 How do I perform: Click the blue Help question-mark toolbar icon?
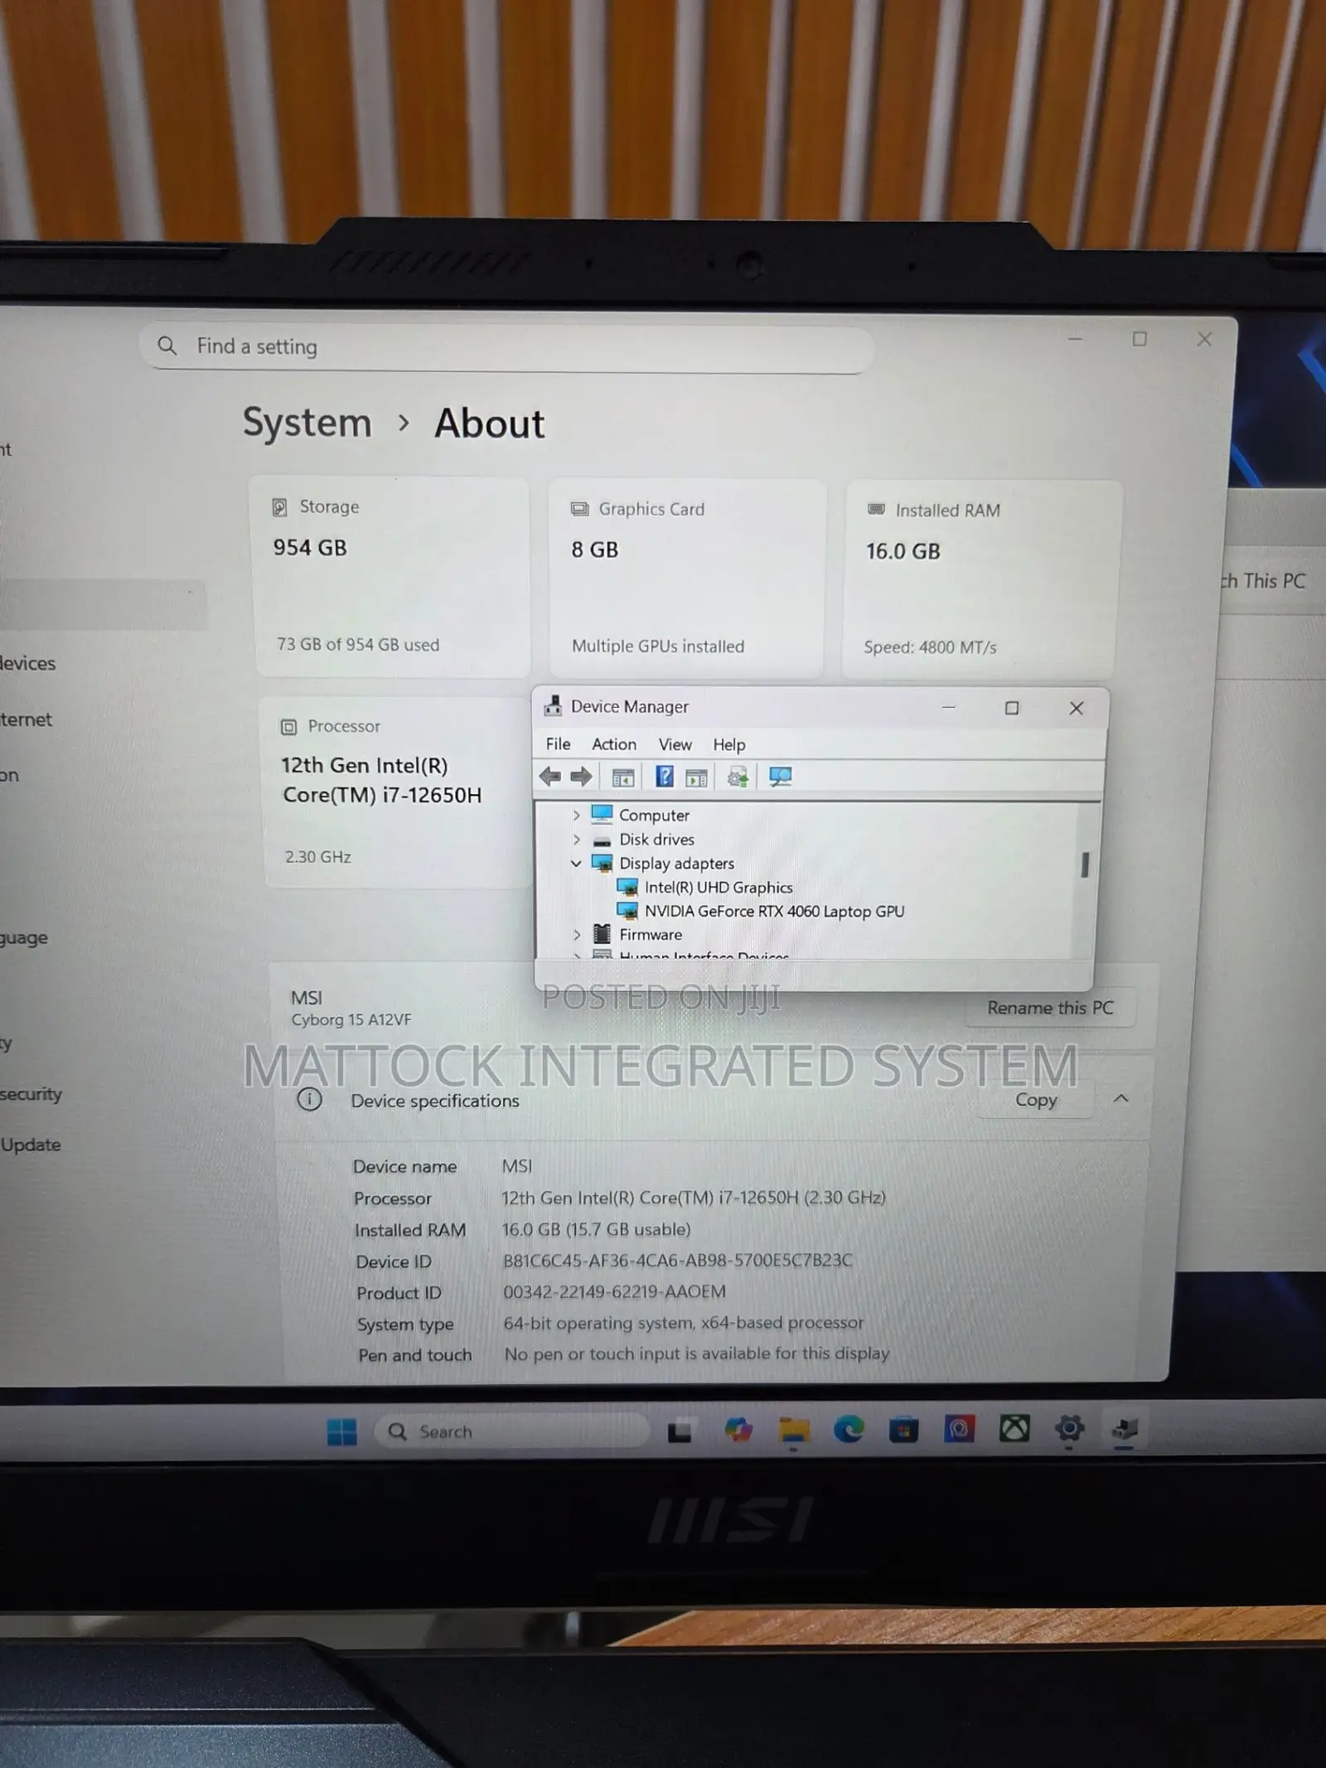664,777
